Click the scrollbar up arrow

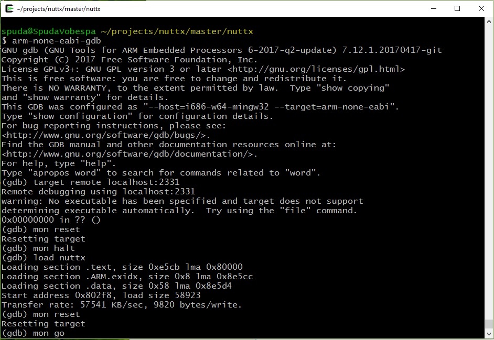[489, 21]
